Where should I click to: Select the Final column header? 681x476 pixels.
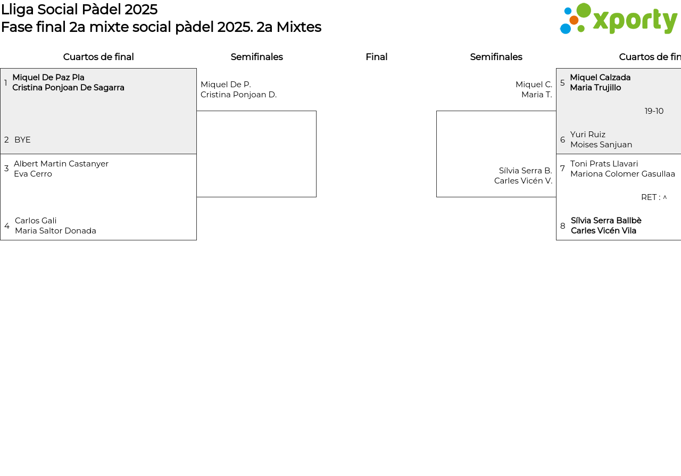pos(376,57)
